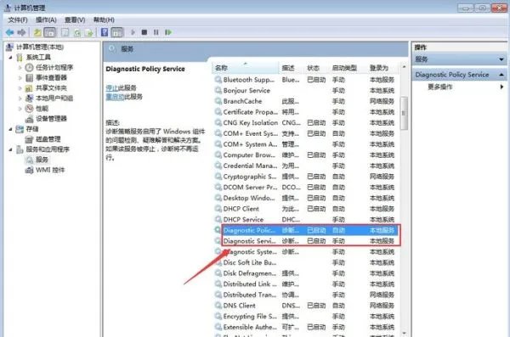The image size is (510, 337).
Task: Select the 事件查看器 tree icon
Action: tap(29, 77)
